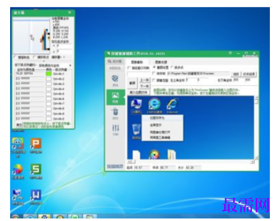Viewport: 279px width, 221px height.
Task: Close the magnifier window
Action: click(69, 12)
